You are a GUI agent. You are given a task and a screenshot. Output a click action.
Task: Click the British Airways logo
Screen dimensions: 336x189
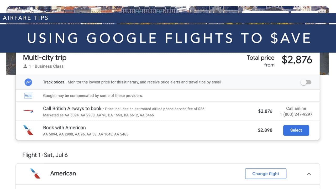click(28, 111)
